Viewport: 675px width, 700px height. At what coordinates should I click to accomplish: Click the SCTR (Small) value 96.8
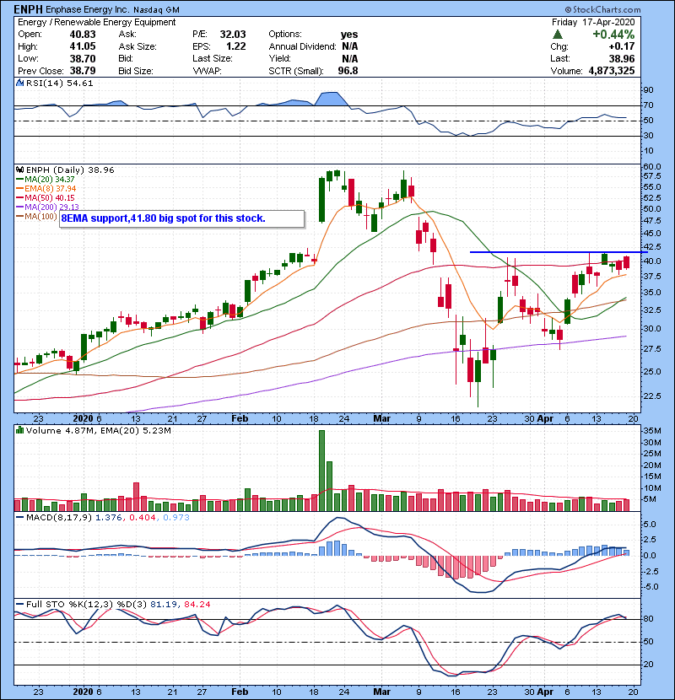[x=348, y=71]
